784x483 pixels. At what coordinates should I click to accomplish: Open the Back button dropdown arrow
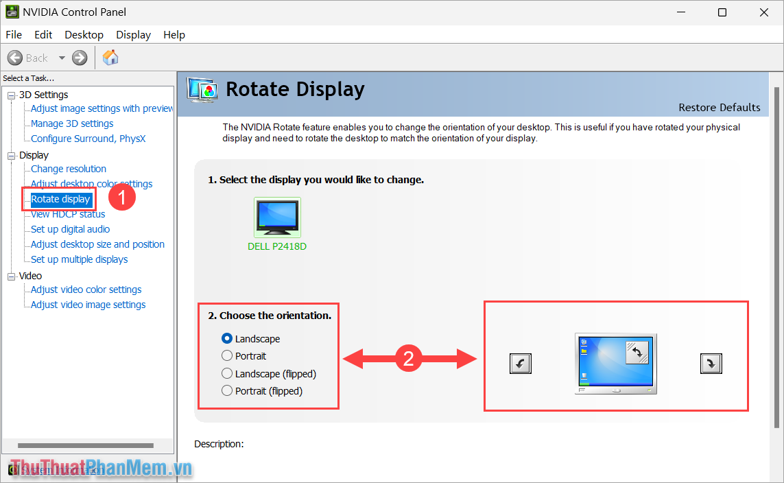point(61,58)
